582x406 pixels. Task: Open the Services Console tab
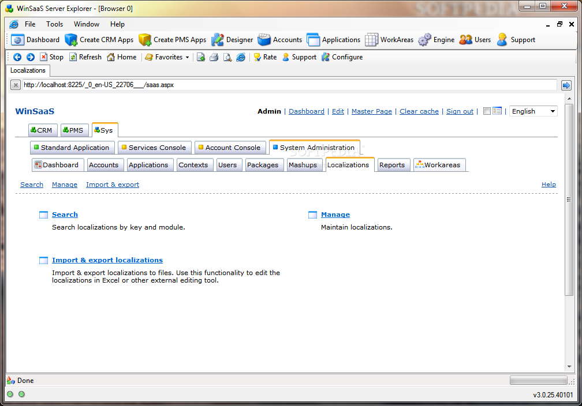pos(154,148)
